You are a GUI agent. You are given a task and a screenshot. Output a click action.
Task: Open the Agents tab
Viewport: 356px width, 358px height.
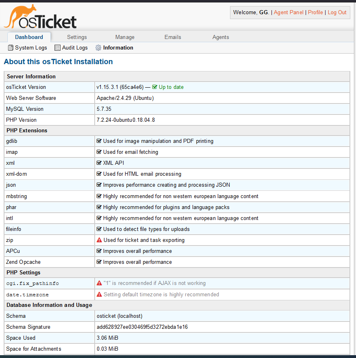221,37
